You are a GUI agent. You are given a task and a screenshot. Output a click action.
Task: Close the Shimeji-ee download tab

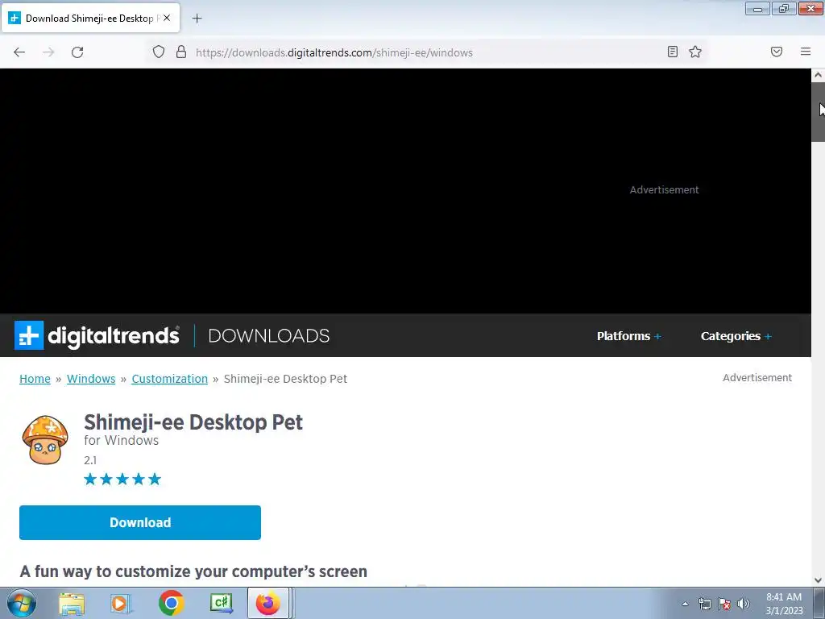tap(167, 18)
